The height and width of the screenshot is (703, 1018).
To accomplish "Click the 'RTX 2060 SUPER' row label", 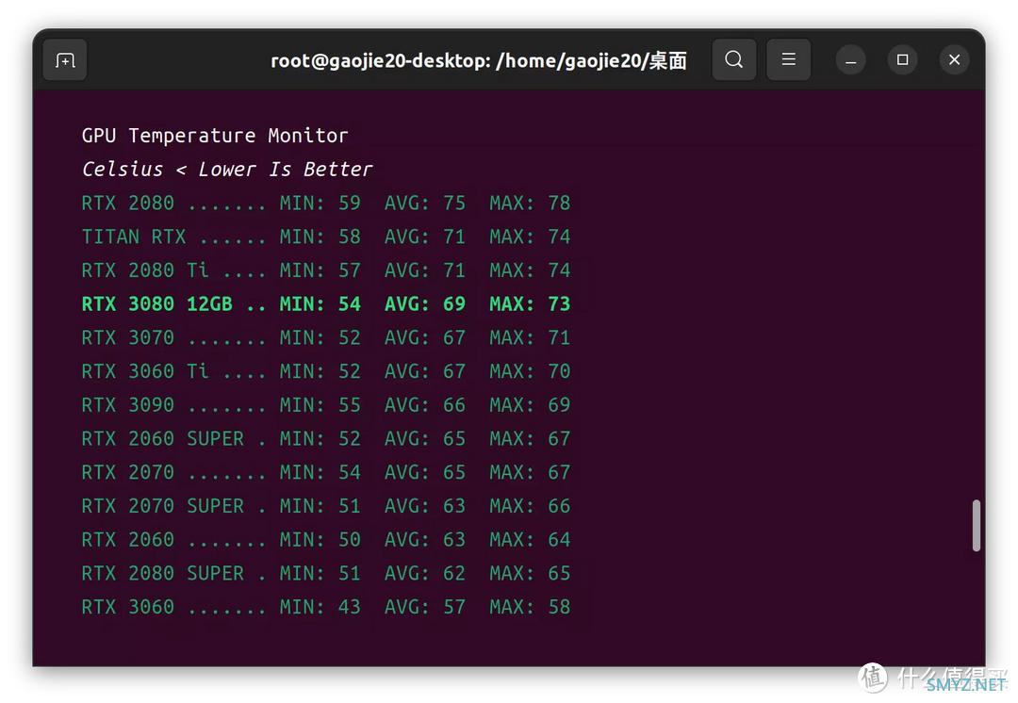I will tap(162, 439).
